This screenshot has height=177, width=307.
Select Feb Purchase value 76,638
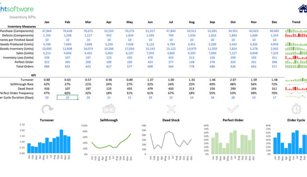tap(67, 31)
